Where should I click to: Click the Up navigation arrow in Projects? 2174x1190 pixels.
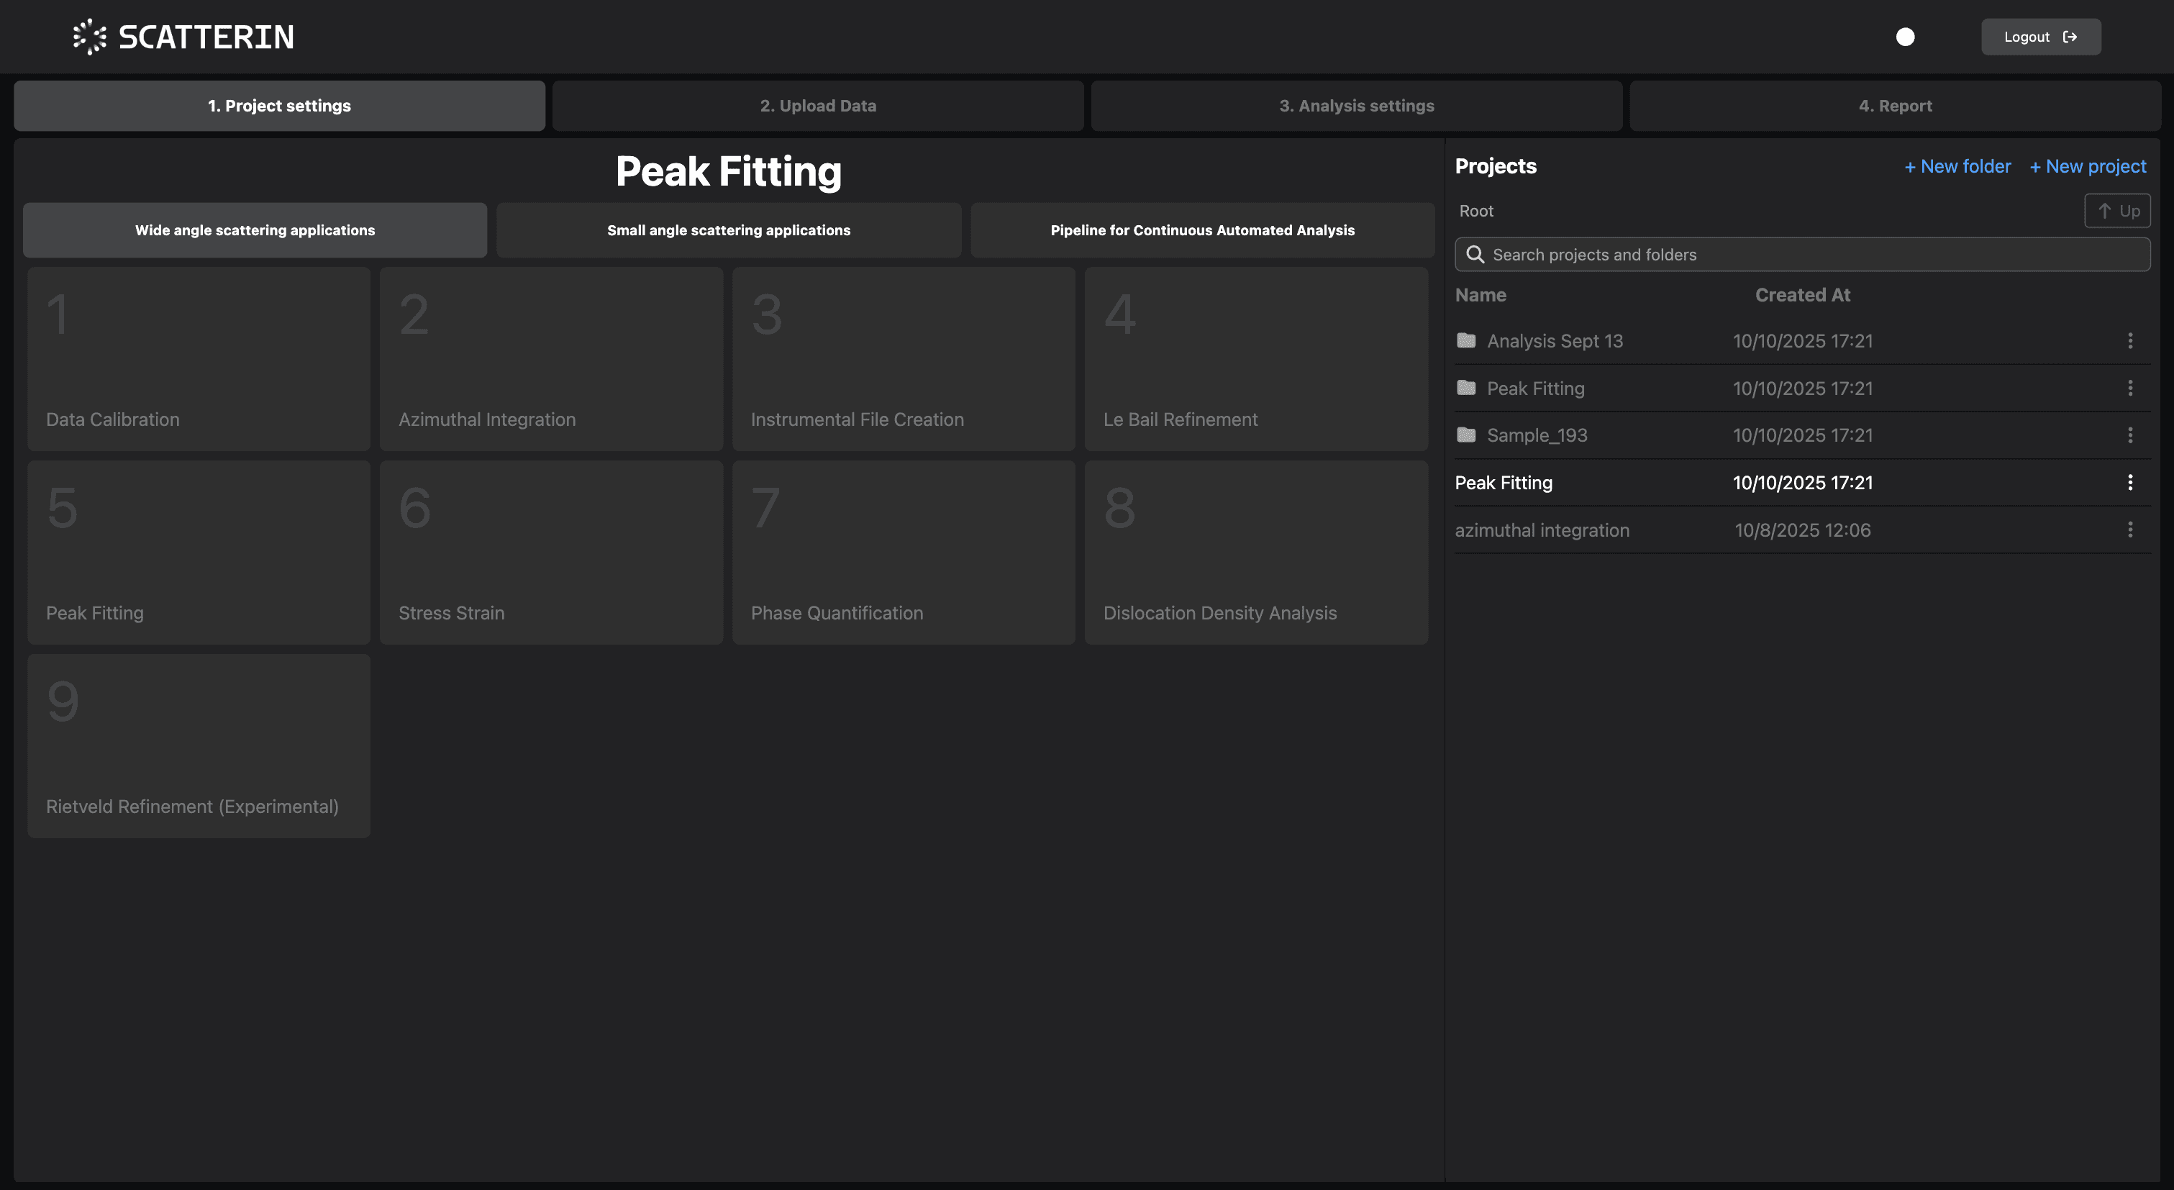coord(2117,210)
